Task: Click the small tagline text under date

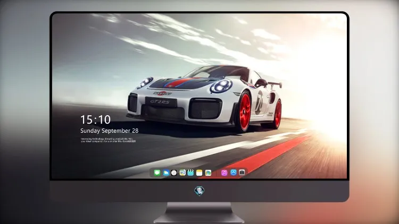Action: tap(108, 140)
